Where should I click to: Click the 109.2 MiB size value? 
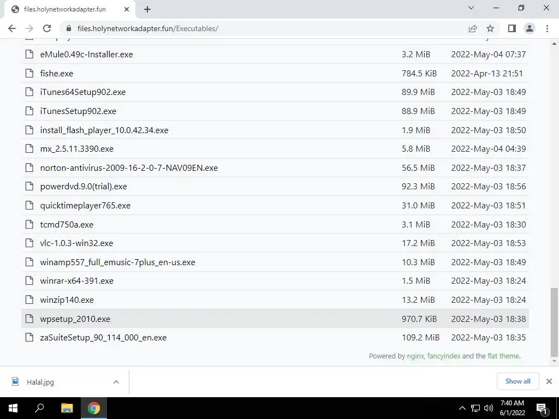click(420, 337)
